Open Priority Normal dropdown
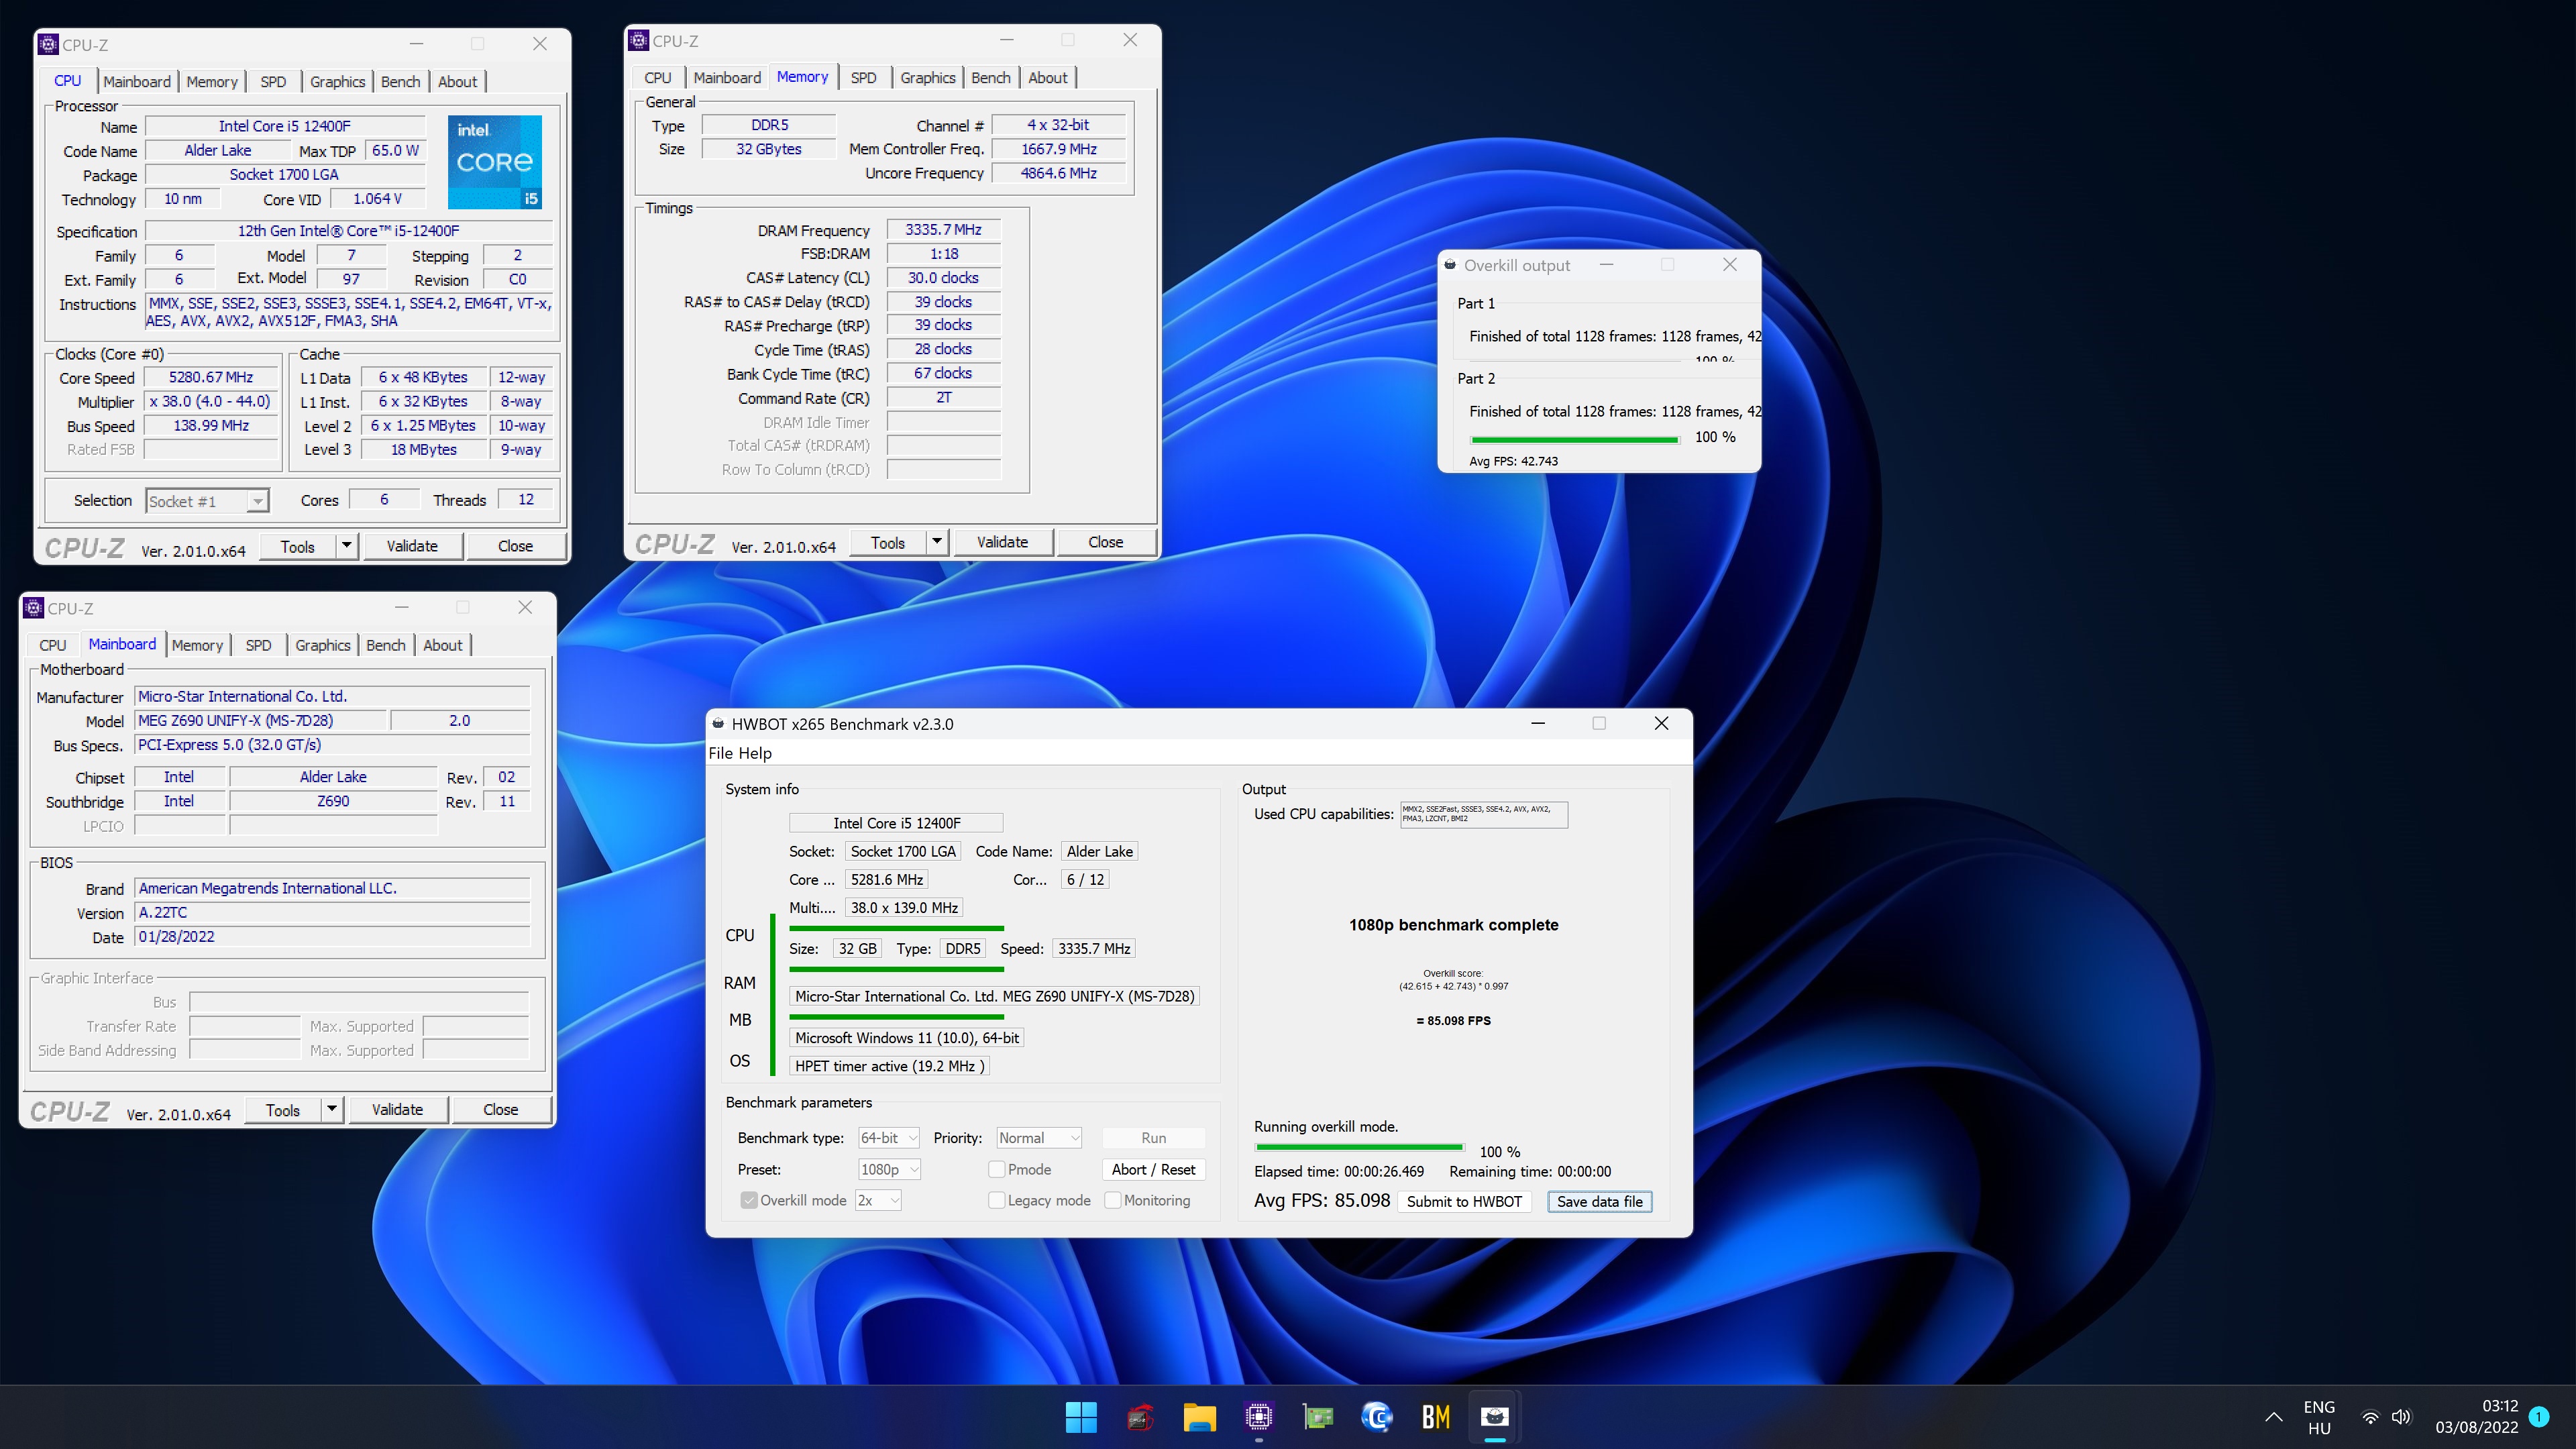The height and width of the screenshot is (1449, 2576). click(1039, 1138)
